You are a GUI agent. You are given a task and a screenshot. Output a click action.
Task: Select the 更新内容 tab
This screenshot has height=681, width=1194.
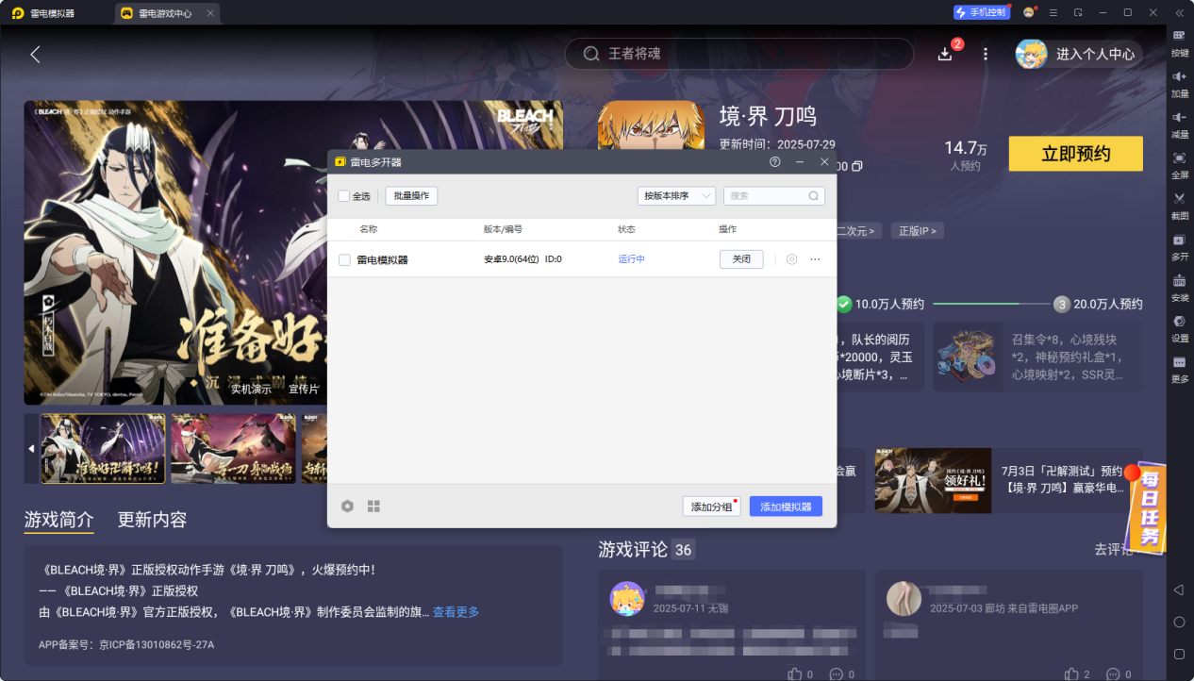(152, 520)
